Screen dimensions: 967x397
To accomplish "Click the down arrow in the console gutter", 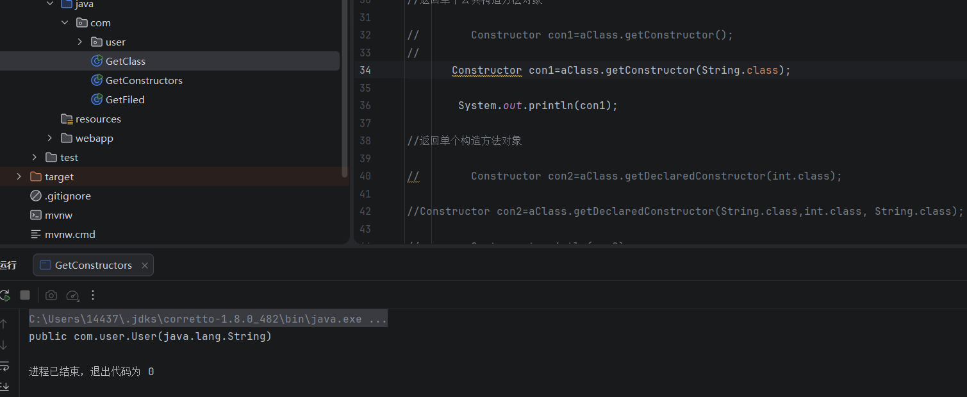I will [x=4, y=345].
